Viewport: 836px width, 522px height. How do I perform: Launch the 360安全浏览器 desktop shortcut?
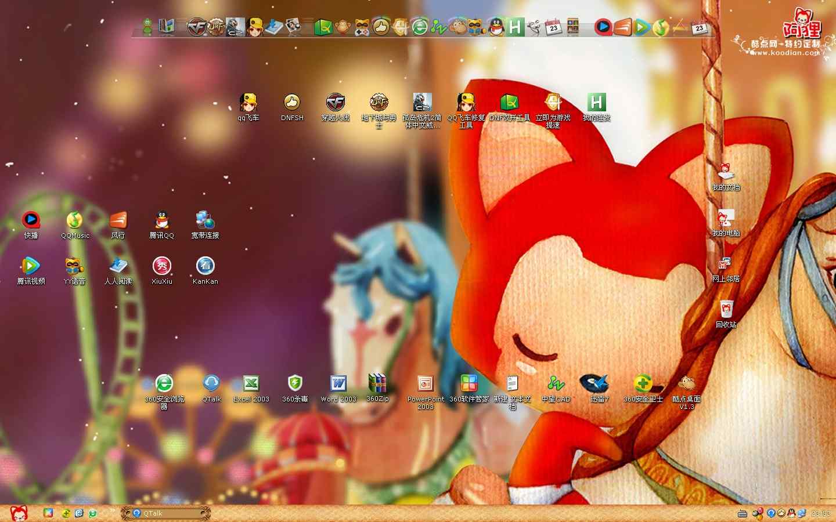[x=164, y=392]
